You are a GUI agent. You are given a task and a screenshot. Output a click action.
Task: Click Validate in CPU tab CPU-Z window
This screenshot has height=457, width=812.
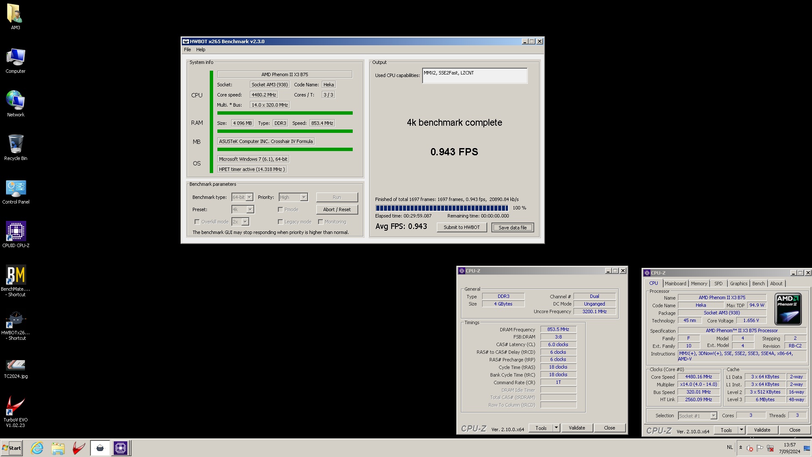tap(762, 430)
